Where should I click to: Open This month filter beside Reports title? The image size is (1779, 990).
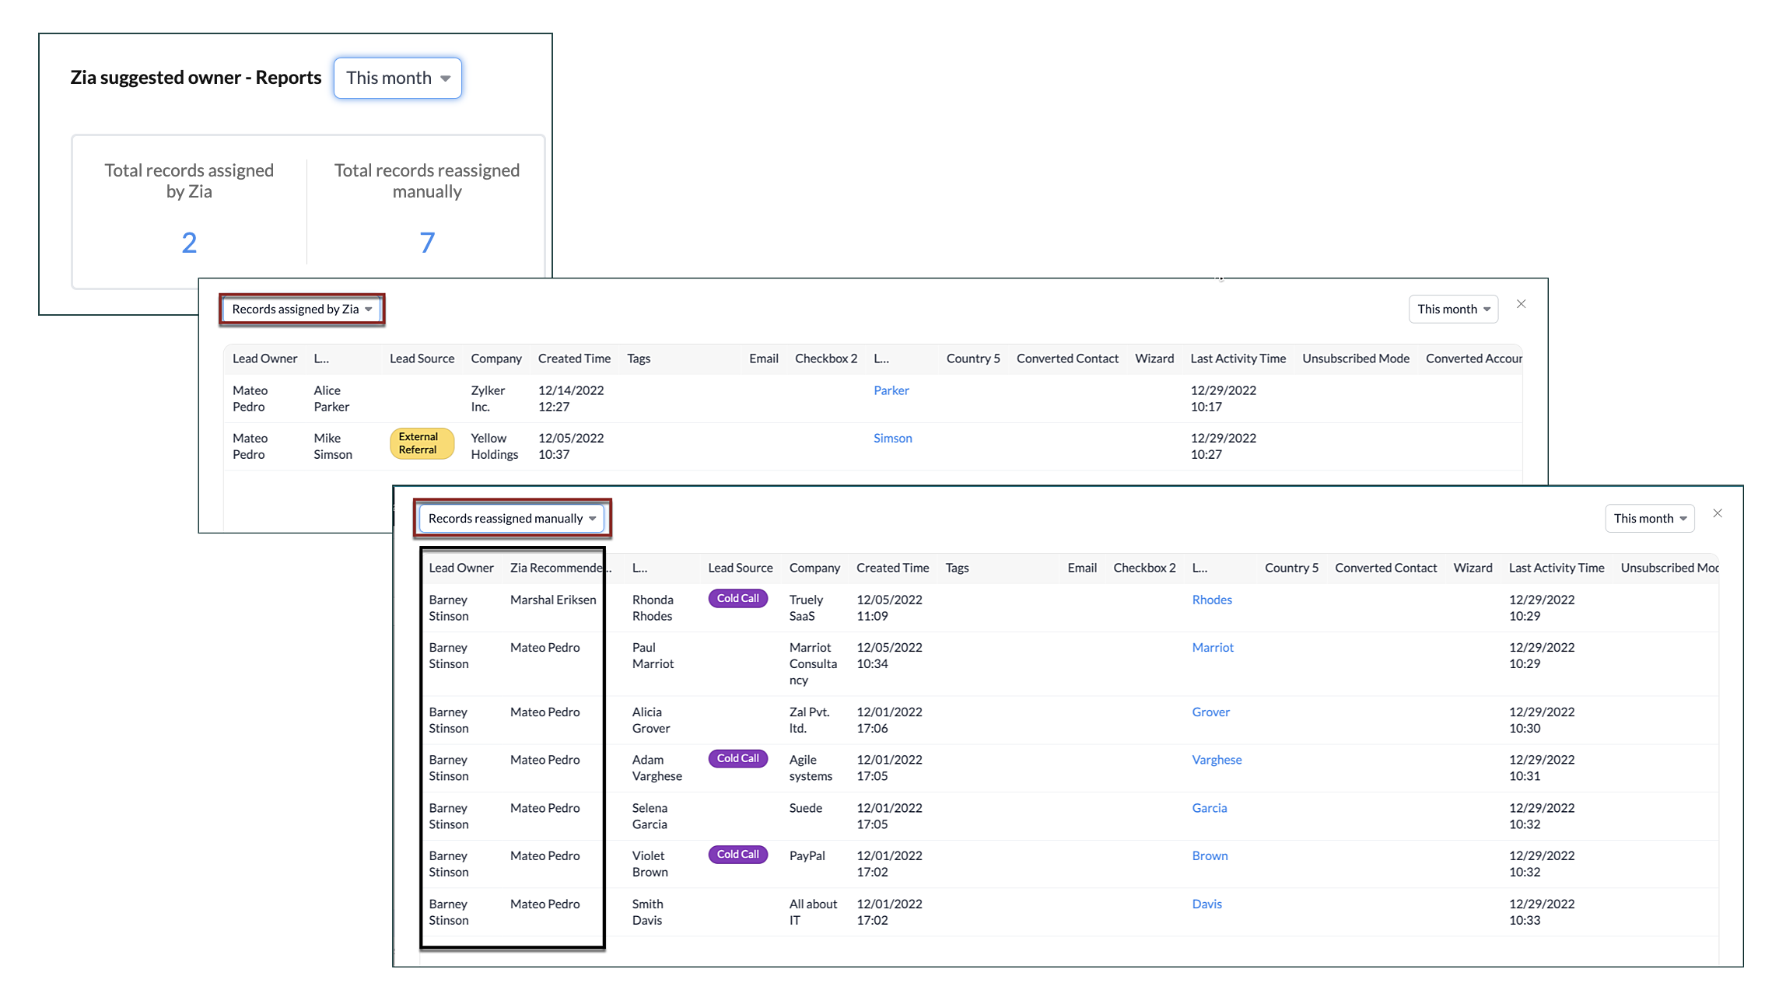tap(397, 78)
